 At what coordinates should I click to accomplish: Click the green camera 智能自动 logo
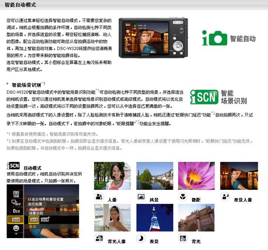pos(214,39)
